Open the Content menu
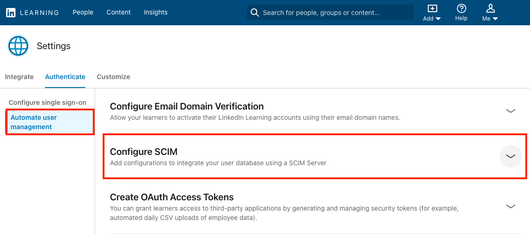 click(118, 13)
